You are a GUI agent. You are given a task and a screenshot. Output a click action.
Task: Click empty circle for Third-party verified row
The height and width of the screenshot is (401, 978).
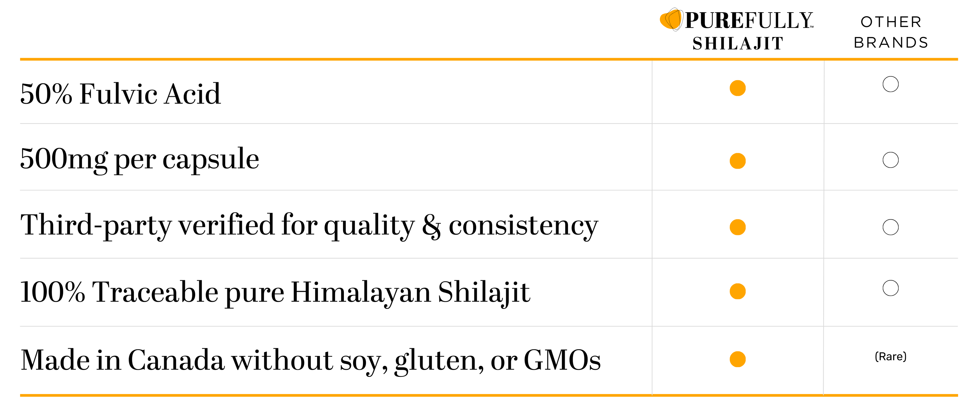(890, 227)
